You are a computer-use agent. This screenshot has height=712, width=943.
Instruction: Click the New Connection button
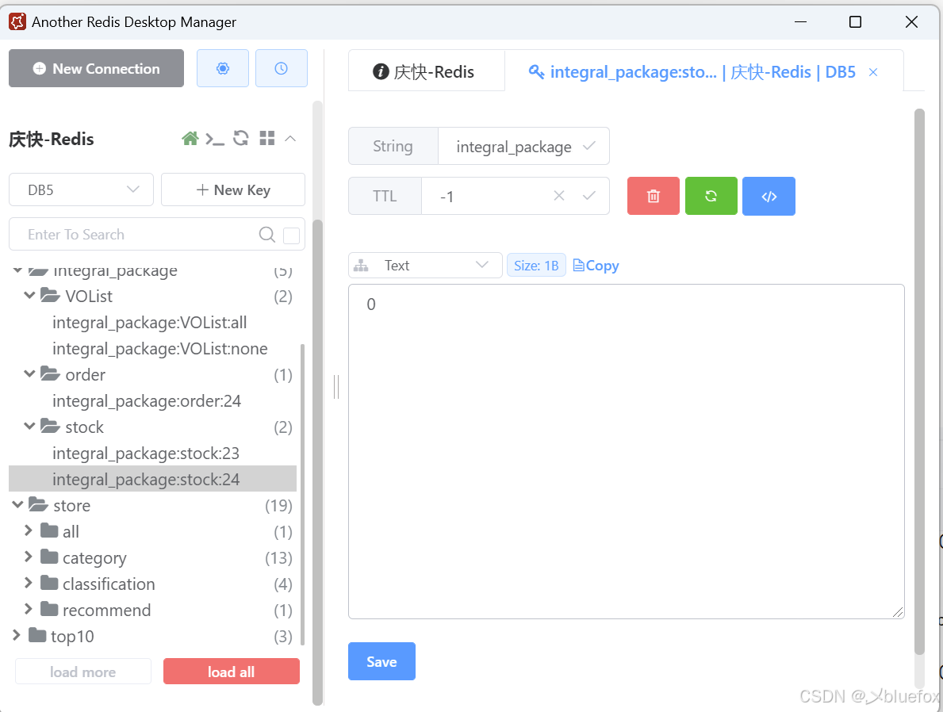coord(96,68)
